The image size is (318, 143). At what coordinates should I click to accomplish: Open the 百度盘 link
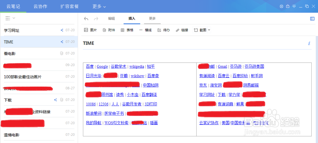pos(153,76)
